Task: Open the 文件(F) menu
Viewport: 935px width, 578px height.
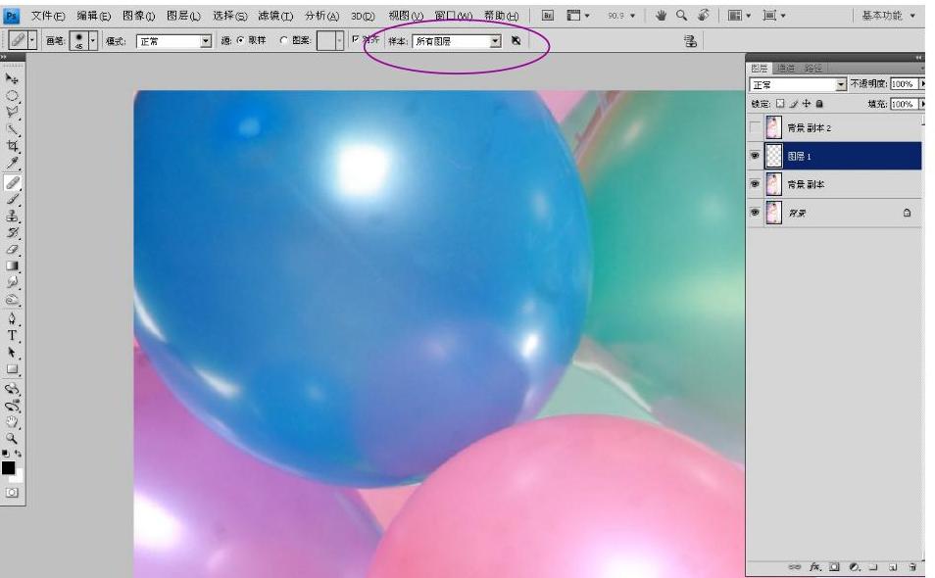Action: (x=48, y=16)
